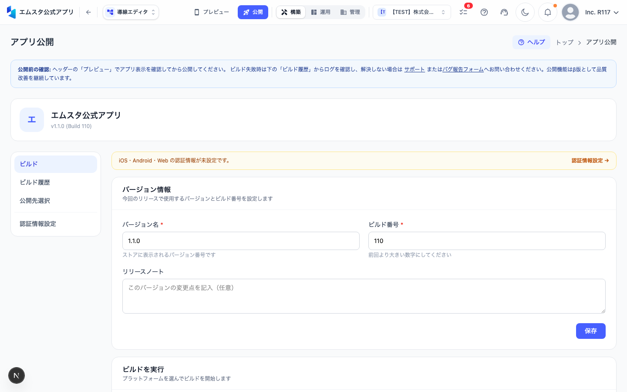Click the バージョン情報 section heading
The height and width of the screenshot is (392, 627).
point(147,189)
